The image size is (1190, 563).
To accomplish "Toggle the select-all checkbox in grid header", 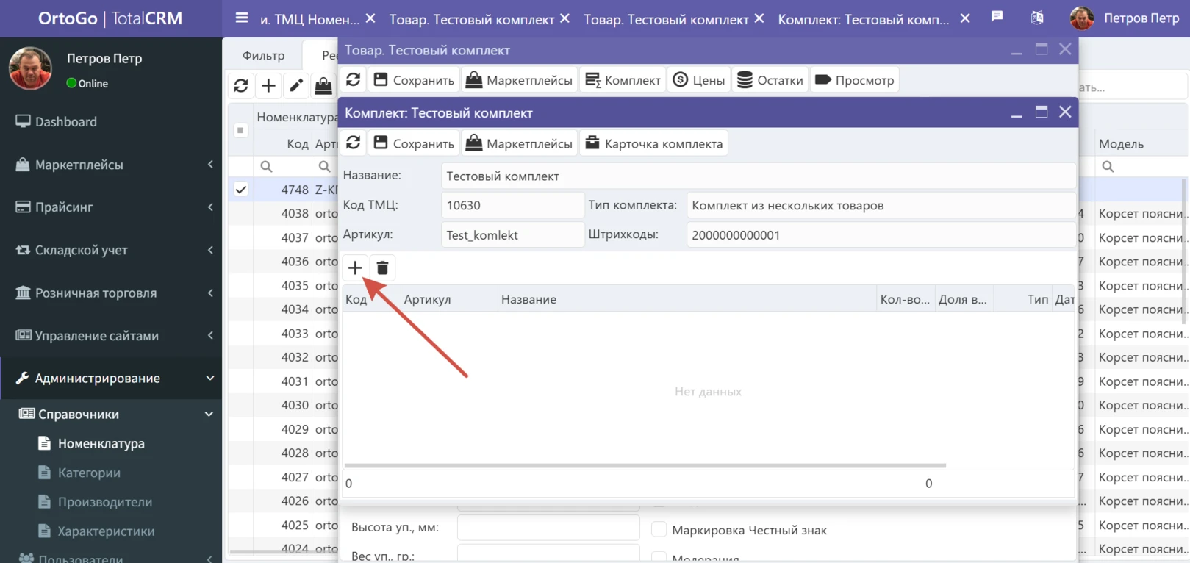I will (x=240, y=131).
